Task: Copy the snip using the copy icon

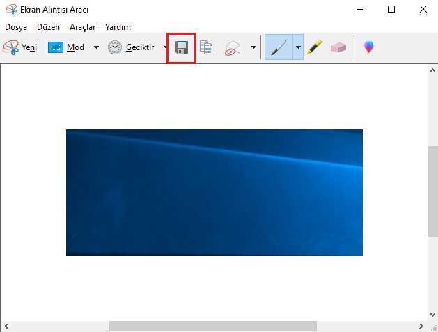Action: point(206,47)
